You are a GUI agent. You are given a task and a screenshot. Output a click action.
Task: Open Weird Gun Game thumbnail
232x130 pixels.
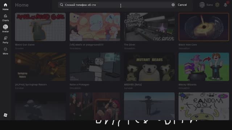[40, 27]
